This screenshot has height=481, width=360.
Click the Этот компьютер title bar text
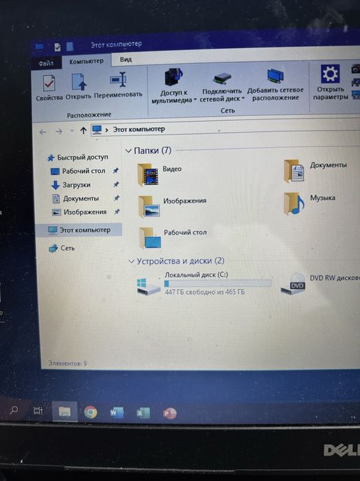[117, 45]
